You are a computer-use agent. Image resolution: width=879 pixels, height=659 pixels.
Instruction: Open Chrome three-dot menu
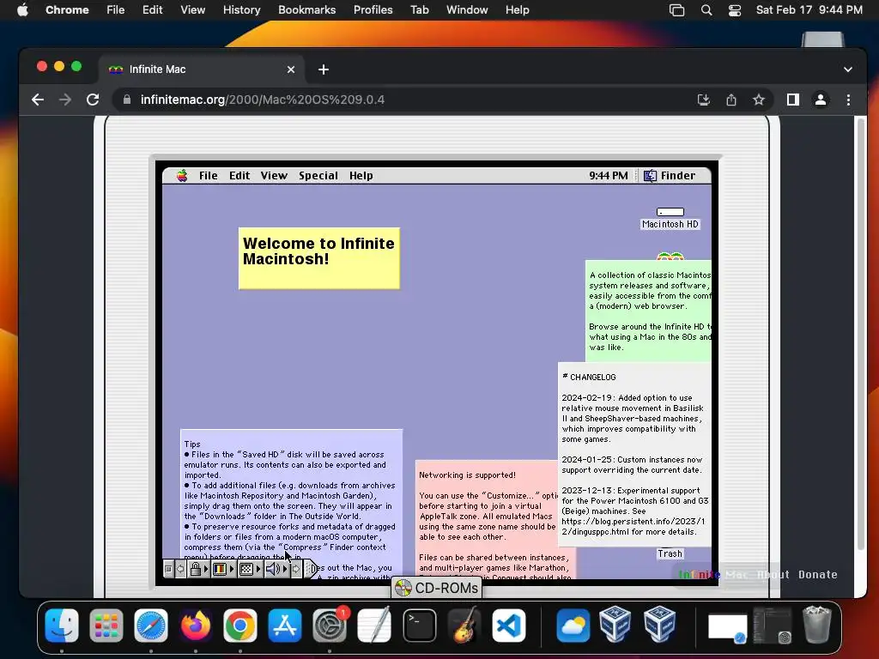848,100
